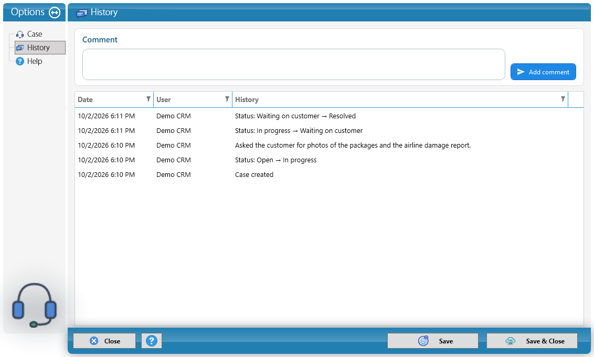This screenshot has width=594, height=357.
Task: Click the large headset image in sidebar
Action: 34,305
